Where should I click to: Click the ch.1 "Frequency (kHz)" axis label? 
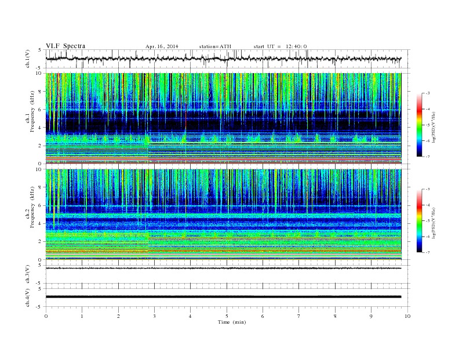click(x=32, y=111)
